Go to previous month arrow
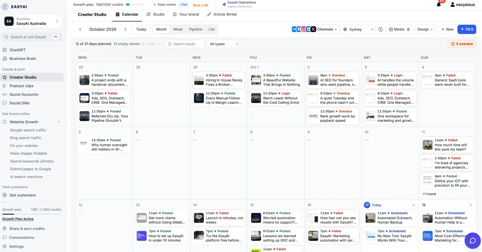The height and width of the screenshot is (252, 482). point(80,29)
